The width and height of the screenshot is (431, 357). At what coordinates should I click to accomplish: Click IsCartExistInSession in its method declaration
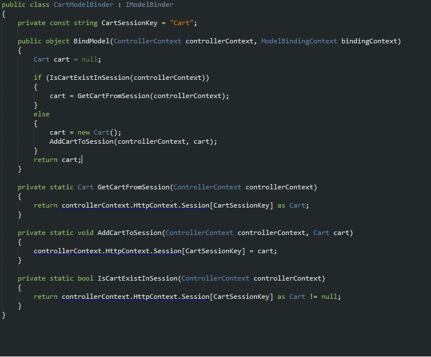coord(137,278)
